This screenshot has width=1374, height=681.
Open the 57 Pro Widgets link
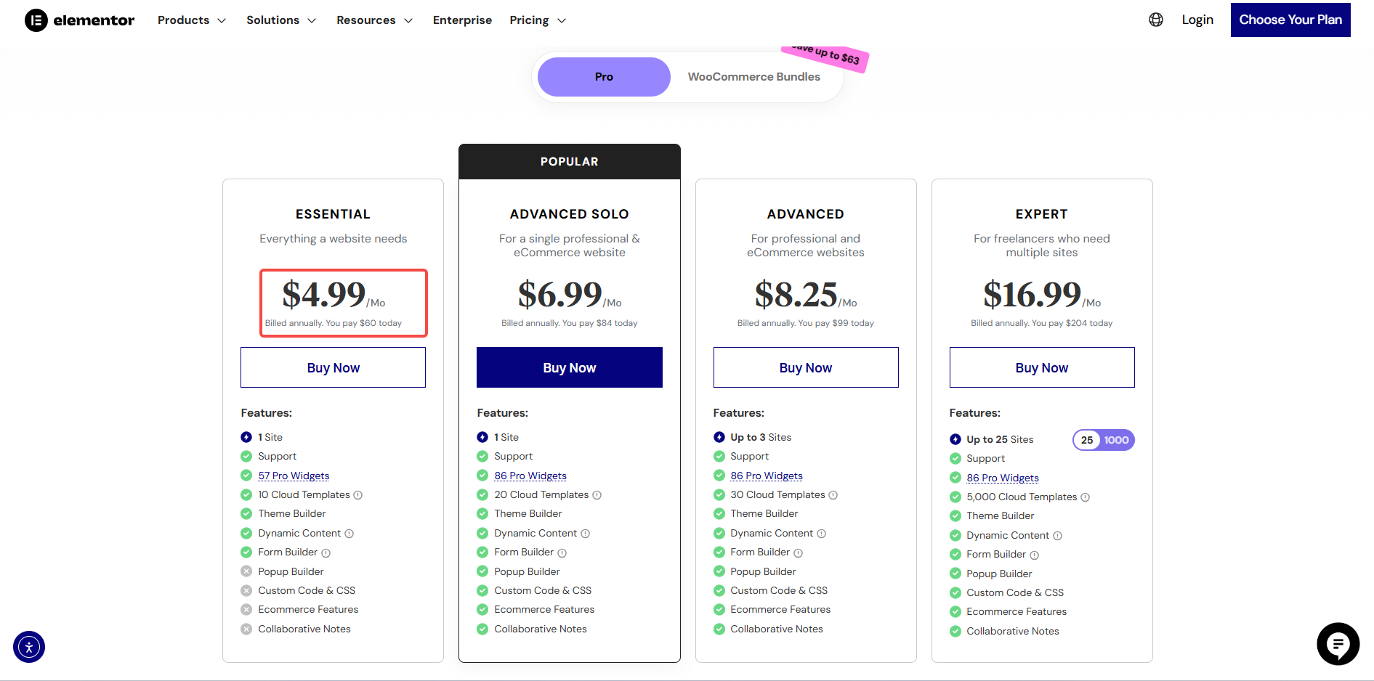pos(293,475)
